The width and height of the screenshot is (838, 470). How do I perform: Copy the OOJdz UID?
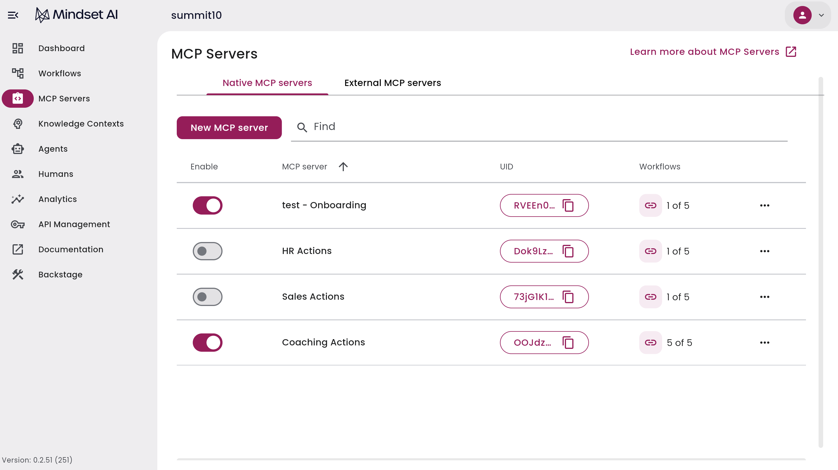(x=568, y=342)
